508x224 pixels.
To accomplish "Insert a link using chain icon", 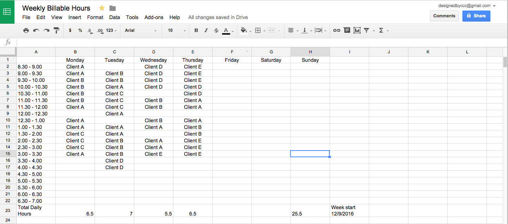I will tap(336, 30).
